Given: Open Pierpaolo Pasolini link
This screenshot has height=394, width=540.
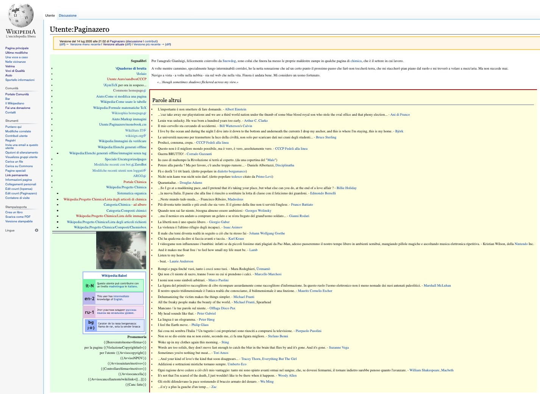Looking at the screenshot, I should [x=308, y=331].
